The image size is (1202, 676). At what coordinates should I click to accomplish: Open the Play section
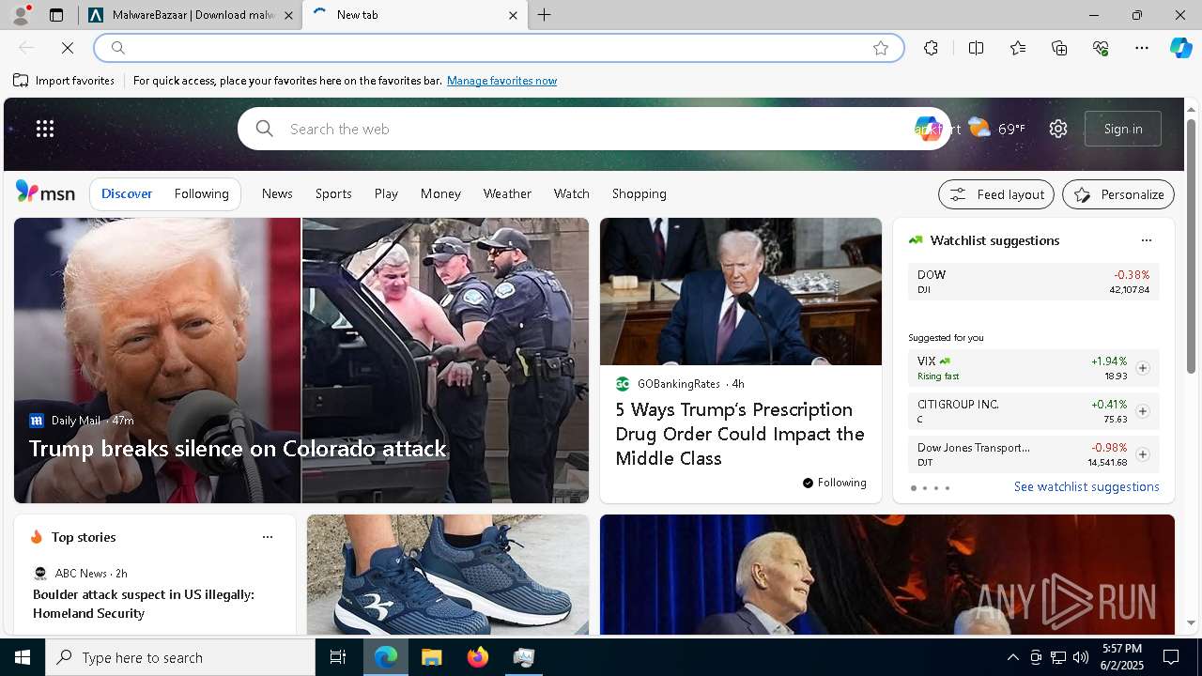[x=386, y=193]
